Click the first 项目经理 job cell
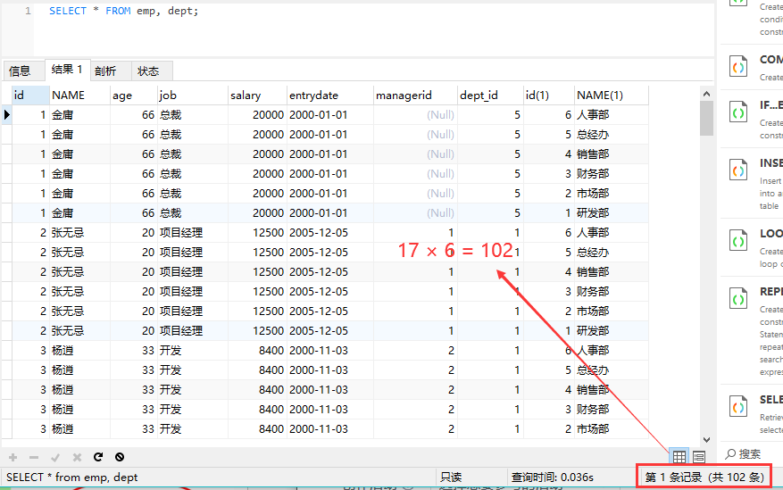Viewport: 783px width, 490px height. coord(192,233)
